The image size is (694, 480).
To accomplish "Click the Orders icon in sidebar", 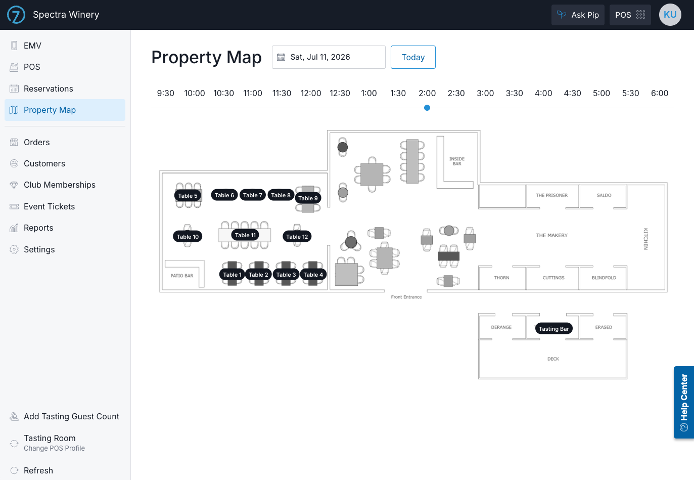I will pos(14,142).
